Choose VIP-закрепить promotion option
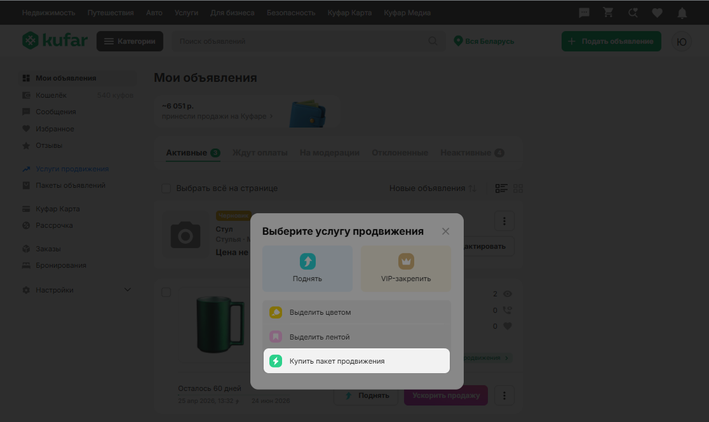The image size is (709, 422). [x=405, y=268]
